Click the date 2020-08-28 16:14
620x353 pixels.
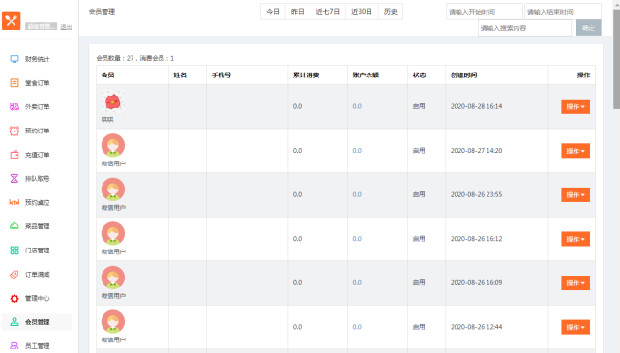477,106
